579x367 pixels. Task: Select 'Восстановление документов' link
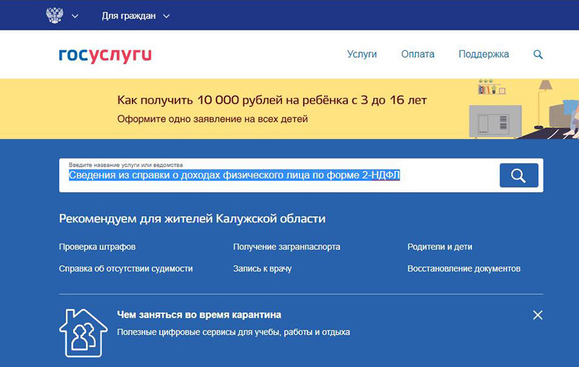click(464, 269)
